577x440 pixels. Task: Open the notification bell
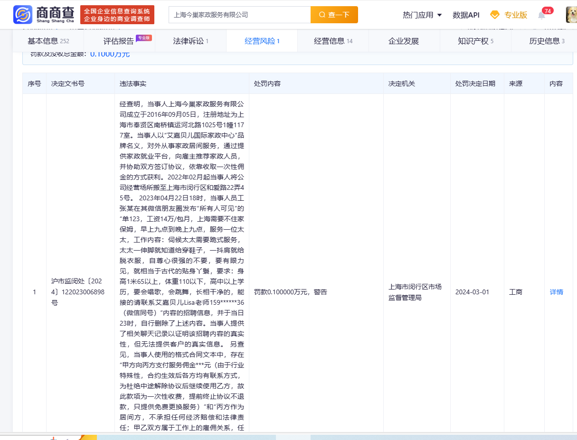point(541,16)
